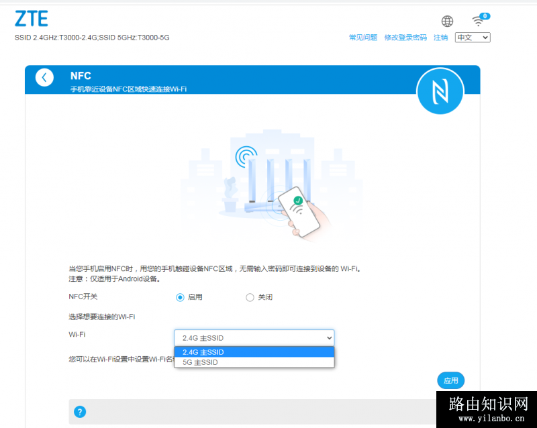Open the 中文 language dropdown
This screenshot has width=537, height=428.
[x=473, y=38]
